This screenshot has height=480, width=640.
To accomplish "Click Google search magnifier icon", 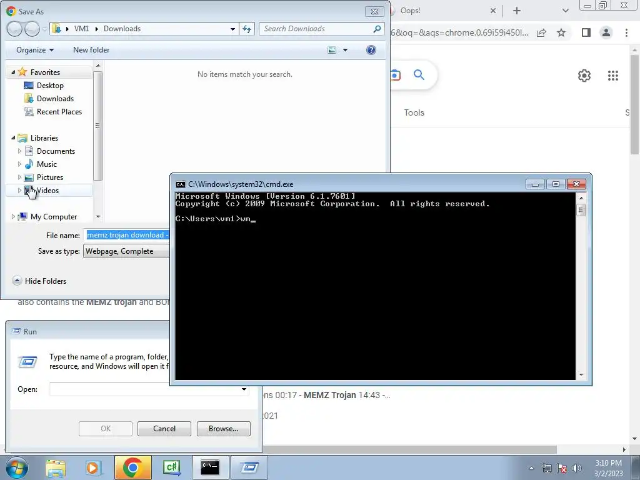I will pos(419,75).
